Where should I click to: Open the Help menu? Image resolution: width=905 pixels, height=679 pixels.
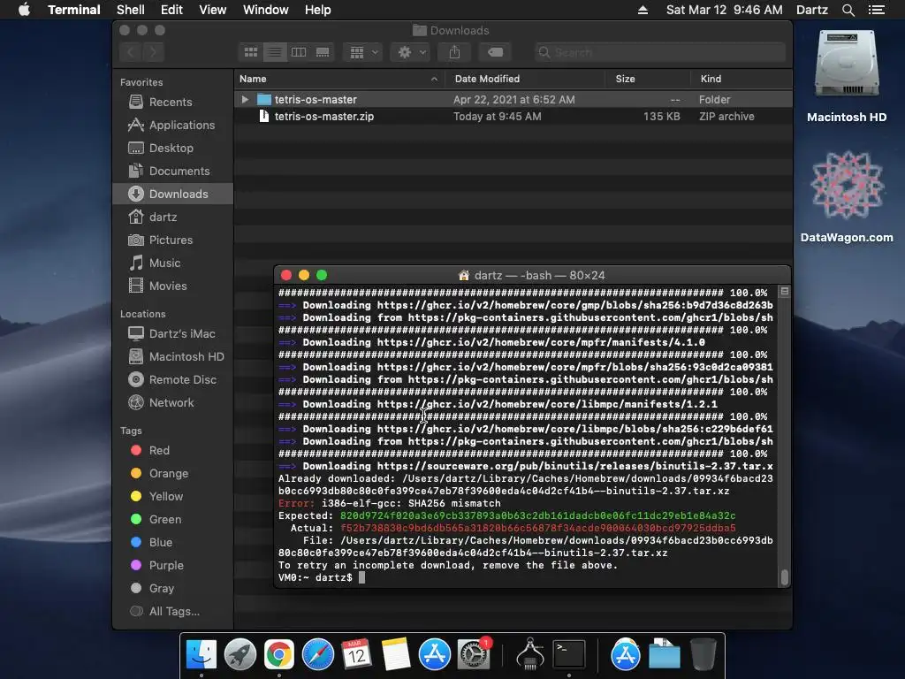(x=317, y=10)
